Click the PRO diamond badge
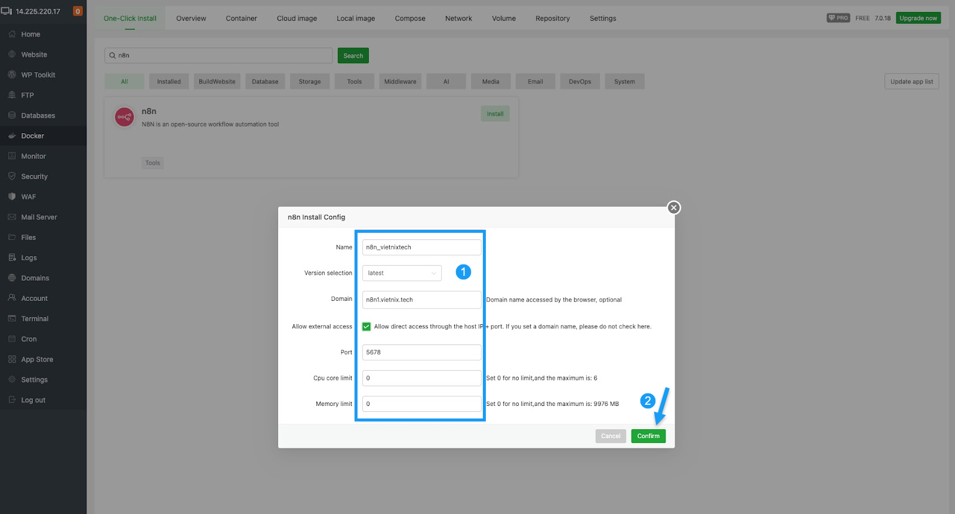The image size is (955, 514). [x=838, y=18]
